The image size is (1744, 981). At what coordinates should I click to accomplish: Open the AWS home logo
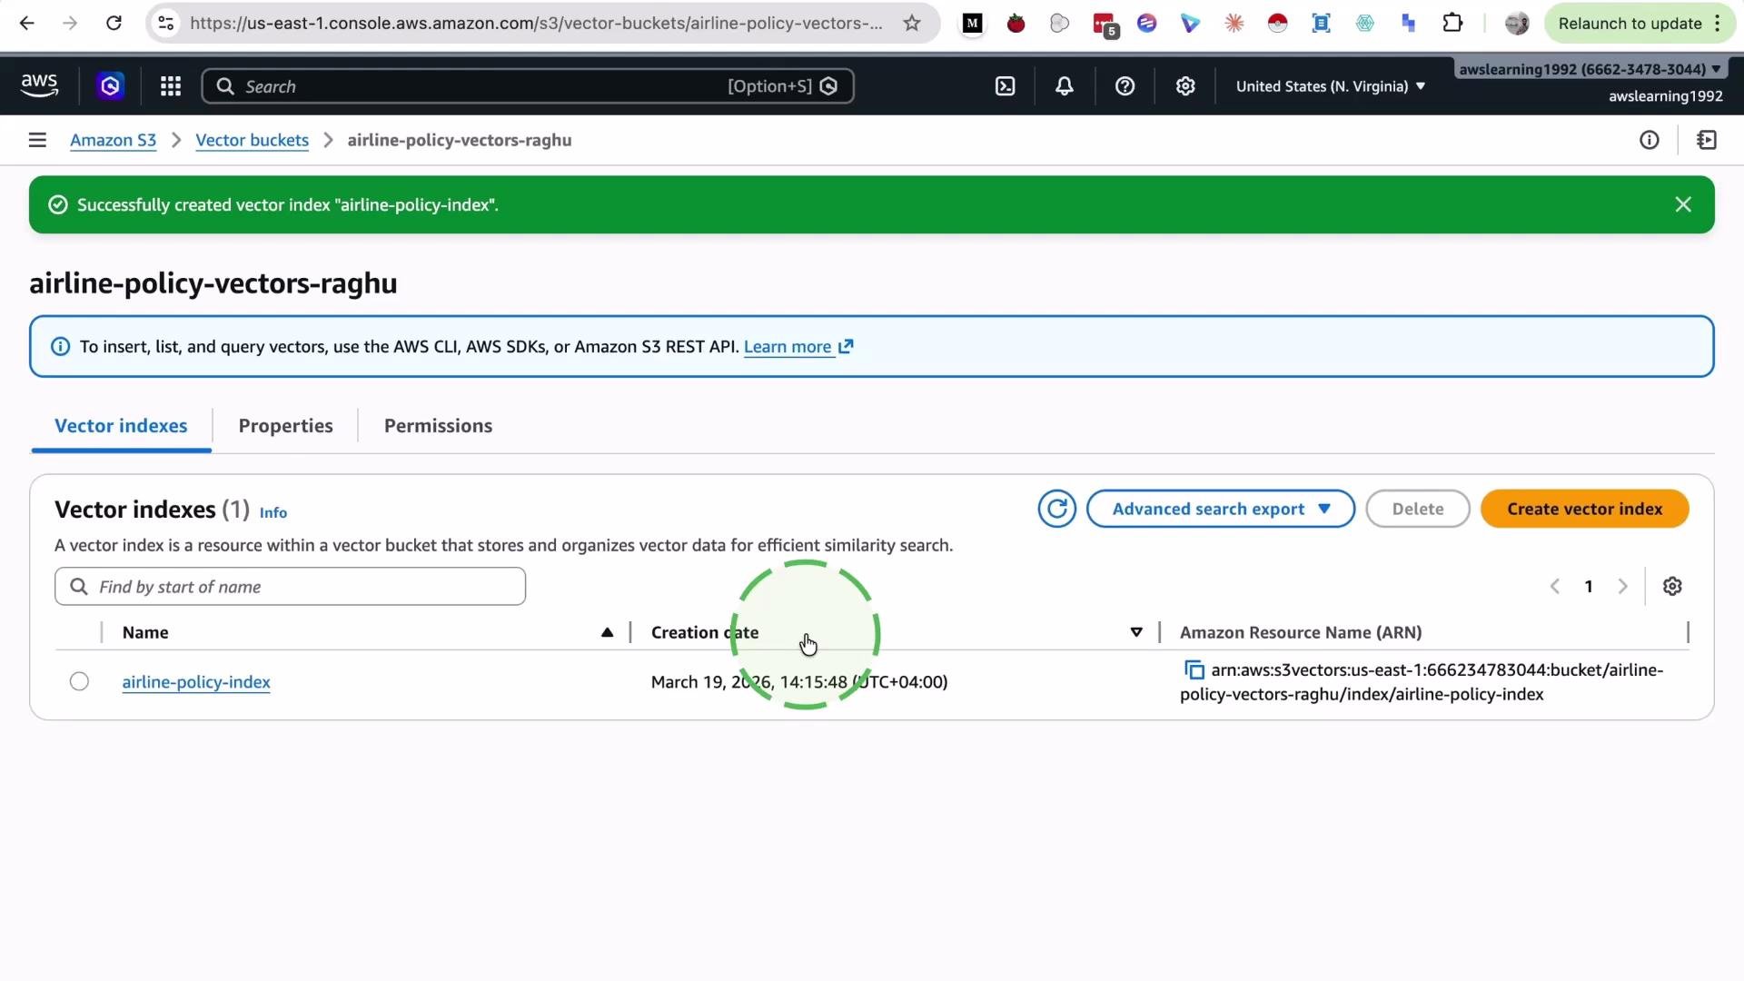[39, 85]
